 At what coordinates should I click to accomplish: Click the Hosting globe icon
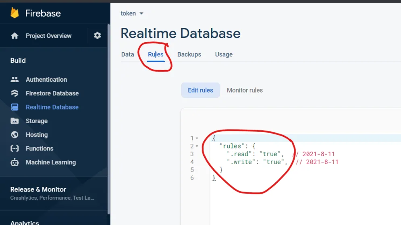pos(15,134)
